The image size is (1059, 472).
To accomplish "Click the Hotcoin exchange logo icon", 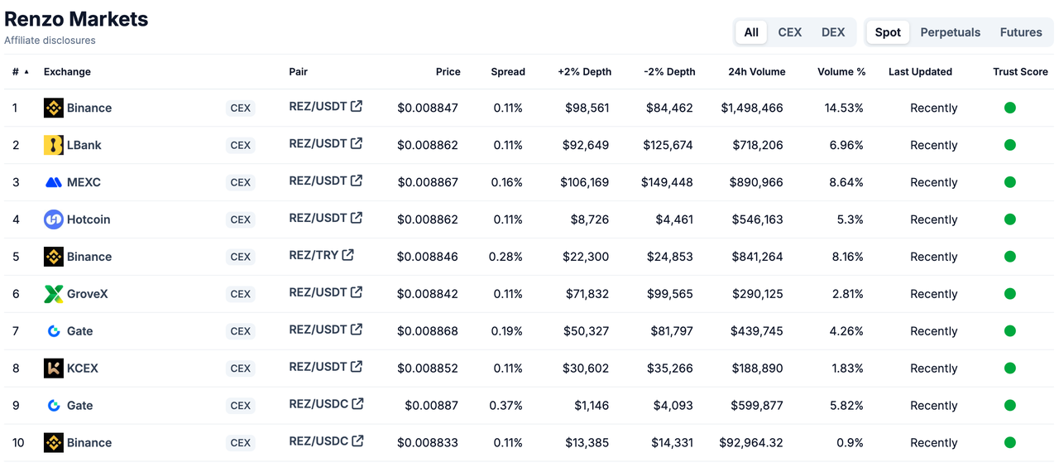I will coord(54,219).
